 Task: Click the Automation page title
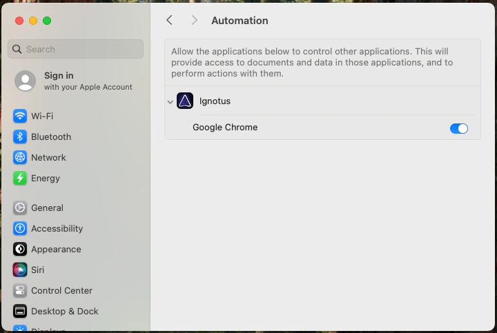pos(240,21)
